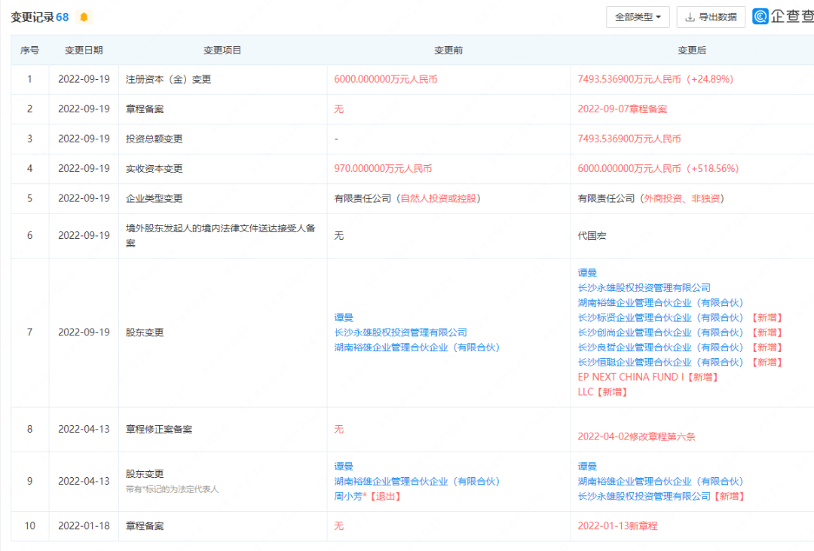Image resolution: width=814 pixels, height=551 pixels.
Task: Open 长沙永雄股权投资管理有限公司 link in row 7 before column
Action: pyautogui.click(x=400, y=332)
